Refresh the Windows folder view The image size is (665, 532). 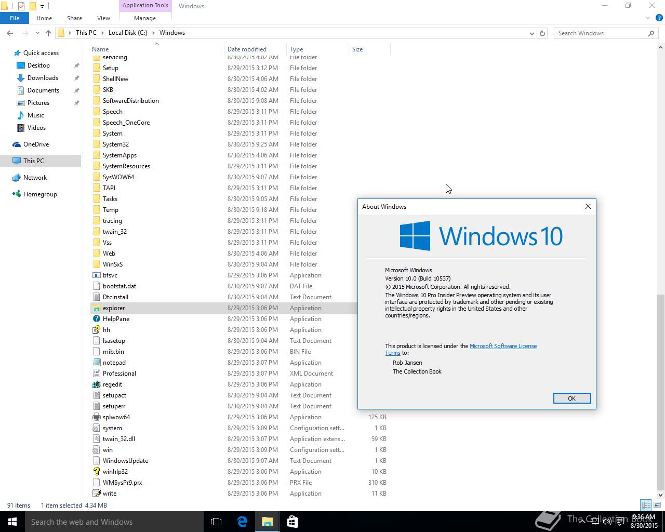pyautogui.click(x=542, y=33)
